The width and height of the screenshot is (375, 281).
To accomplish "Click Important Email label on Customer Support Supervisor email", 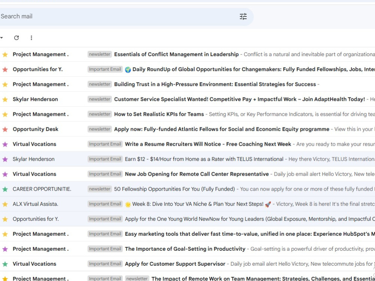I will pyautogui.click(x=105, y=264).
